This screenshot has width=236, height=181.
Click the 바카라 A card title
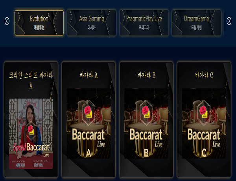pyautogui.click(x=88, y=75)
